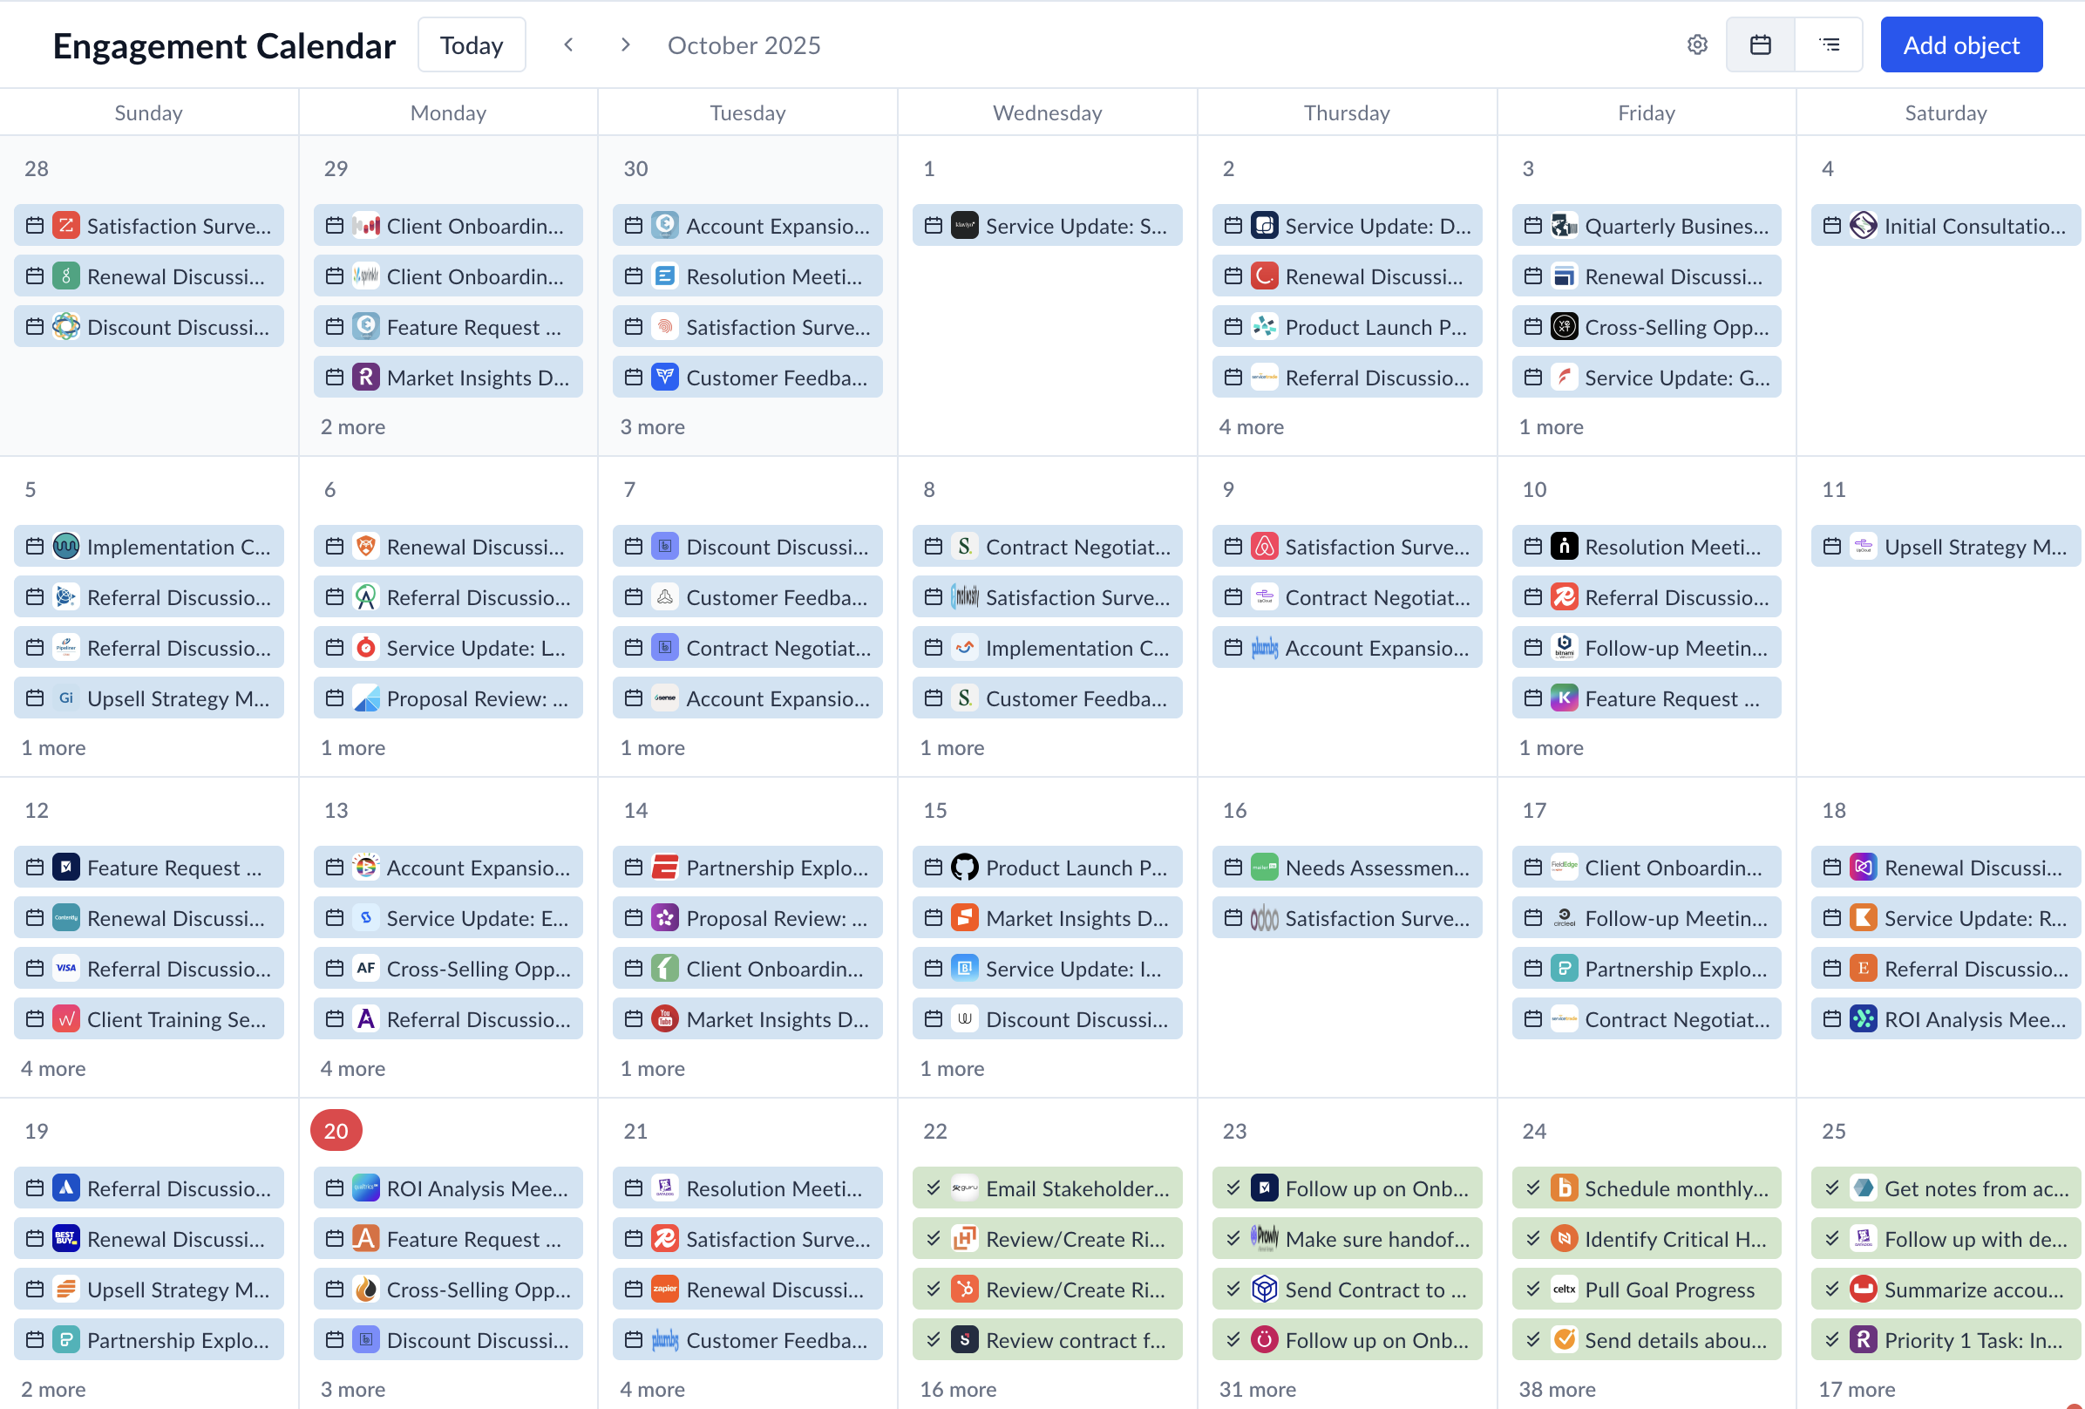Show 16 more items on October 22
This screenshot has height=1409, width=2085.
coord(957,1388)
